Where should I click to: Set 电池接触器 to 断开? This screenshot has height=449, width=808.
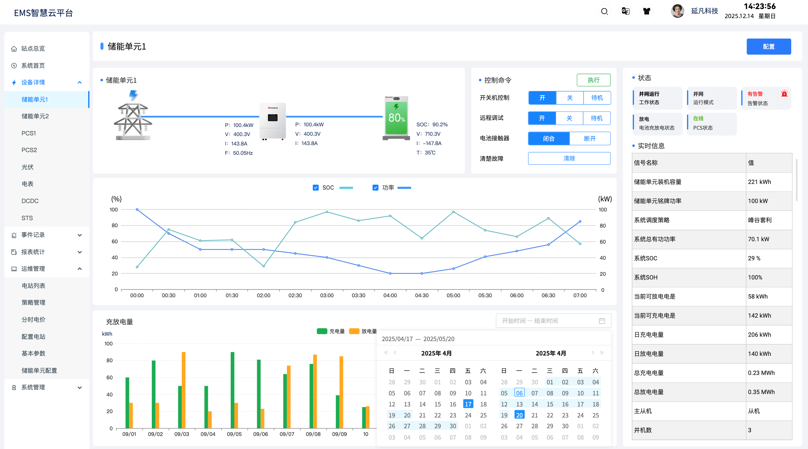[590, 138]
